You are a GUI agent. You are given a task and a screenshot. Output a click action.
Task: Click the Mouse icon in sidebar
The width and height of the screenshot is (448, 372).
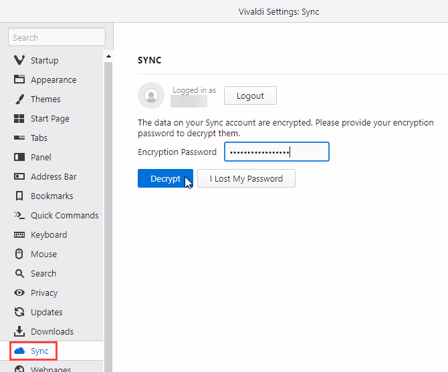pyautogui.click(x=19, y=254)
